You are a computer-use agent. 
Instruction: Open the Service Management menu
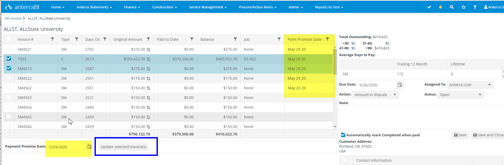(208, 7)
